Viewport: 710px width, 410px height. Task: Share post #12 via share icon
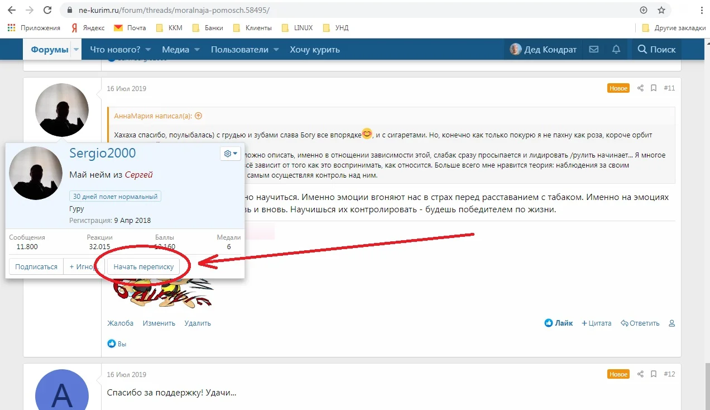(x=640, y=374)
